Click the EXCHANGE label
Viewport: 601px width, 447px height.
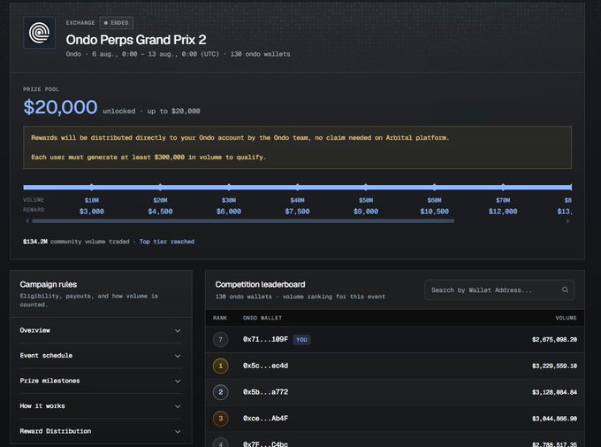(x=80, y=23)
